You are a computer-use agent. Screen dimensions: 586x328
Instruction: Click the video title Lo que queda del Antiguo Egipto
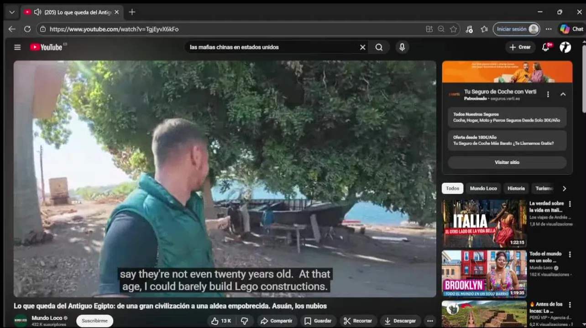tap(170, 306)
